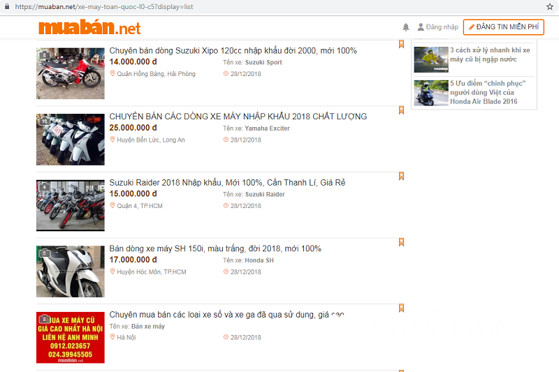Open Bán dòng xe máy SH 150i listing
Image resolution: width=559 pixels, height=372 pixels.
[x=215, y=248]
